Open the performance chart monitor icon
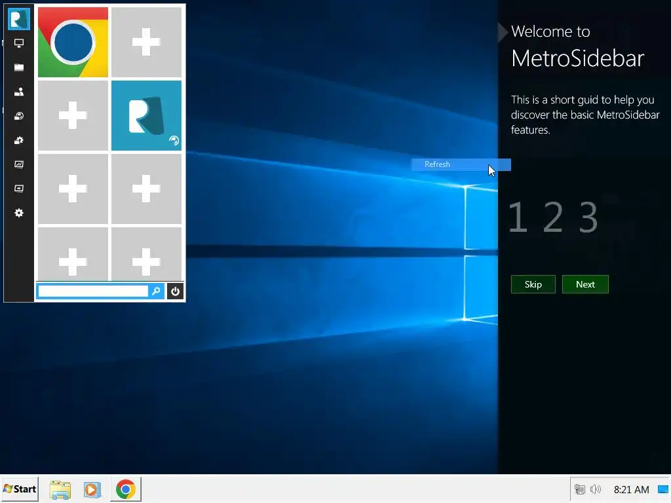The height and width of the screenshot is (503, 671). [19, 164]
